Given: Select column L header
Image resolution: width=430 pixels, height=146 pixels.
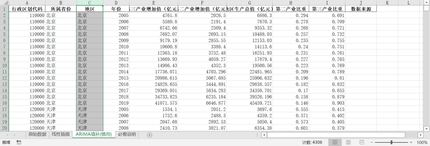Looking at the screenshot, I should pos(408,2).
